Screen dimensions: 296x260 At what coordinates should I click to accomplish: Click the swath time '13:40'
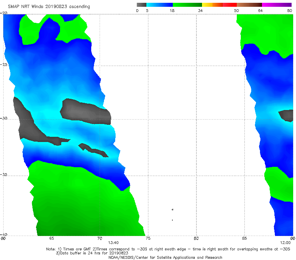(x=113, y=243)
